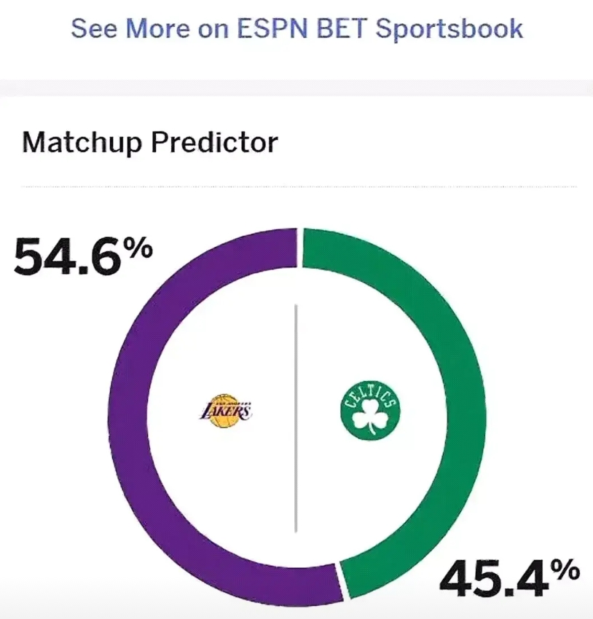The image size is (593, 619).
Task: Click the ESPN BET text in the top link
Action: click(302, 28)
